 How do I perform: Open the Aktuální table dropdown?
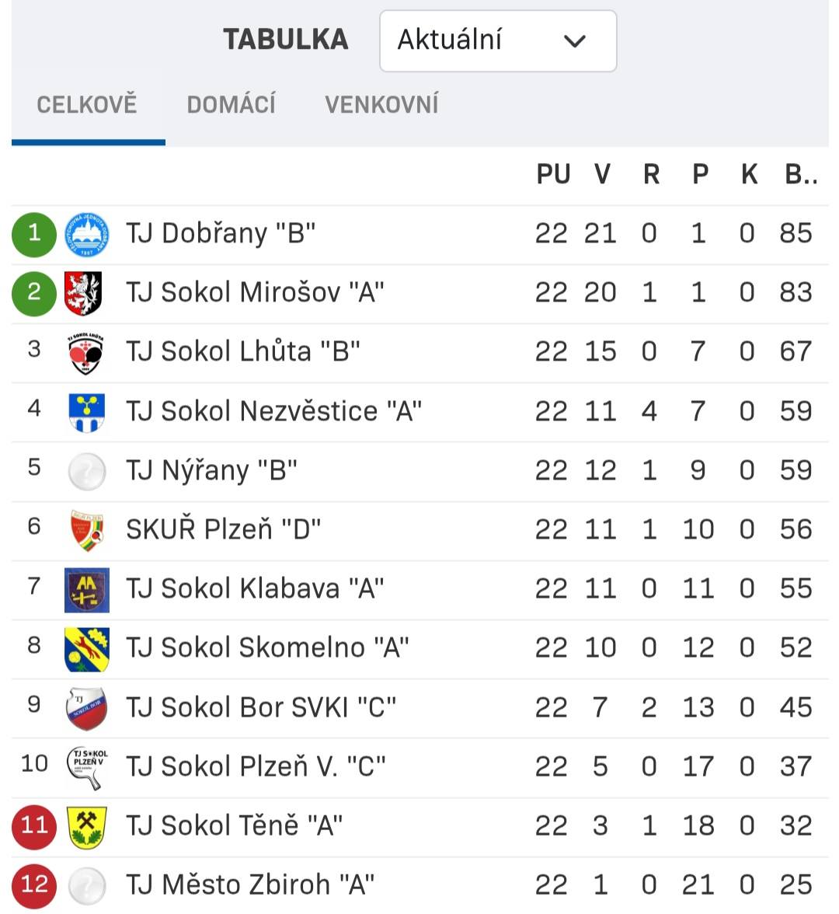pyautogui.click(x=497, y=40)
